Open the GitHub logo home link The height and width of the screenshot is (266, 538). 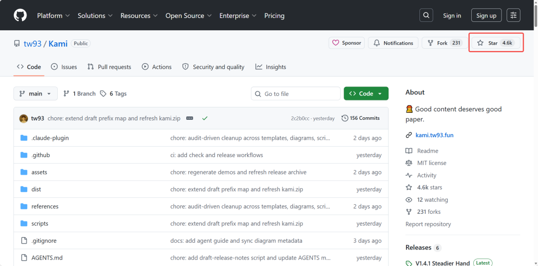(20, 15)
